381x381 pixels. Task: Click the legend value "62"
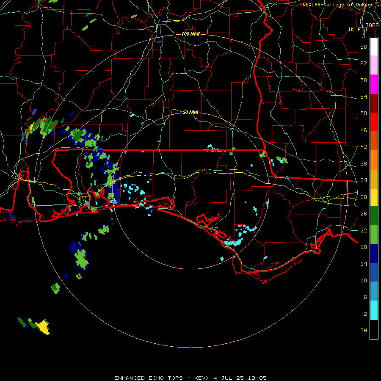(364, 63)
